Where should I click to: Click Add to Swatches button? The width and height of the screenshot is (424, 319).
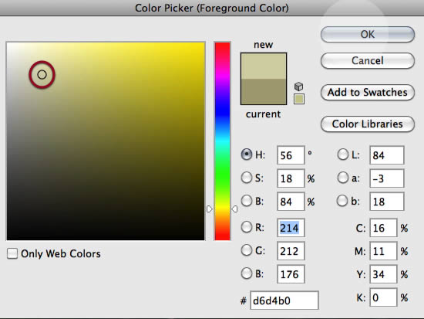click(x=368, y=93)
